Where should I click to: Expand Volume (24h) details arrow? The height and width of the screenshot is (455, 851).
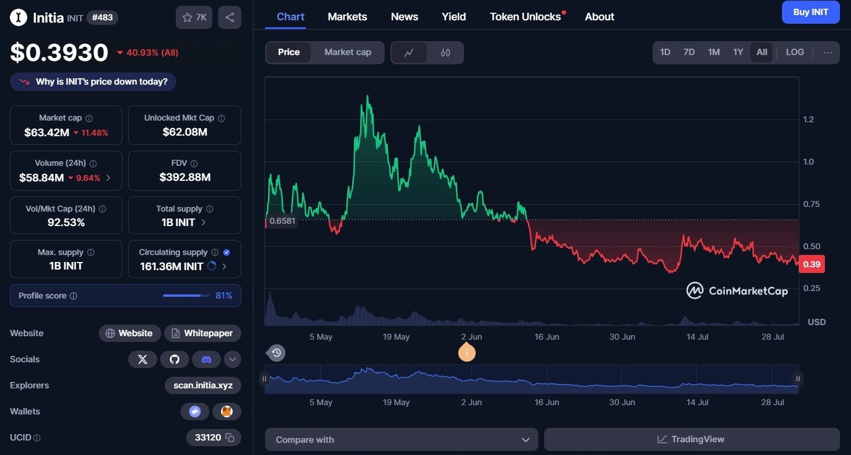108,178
